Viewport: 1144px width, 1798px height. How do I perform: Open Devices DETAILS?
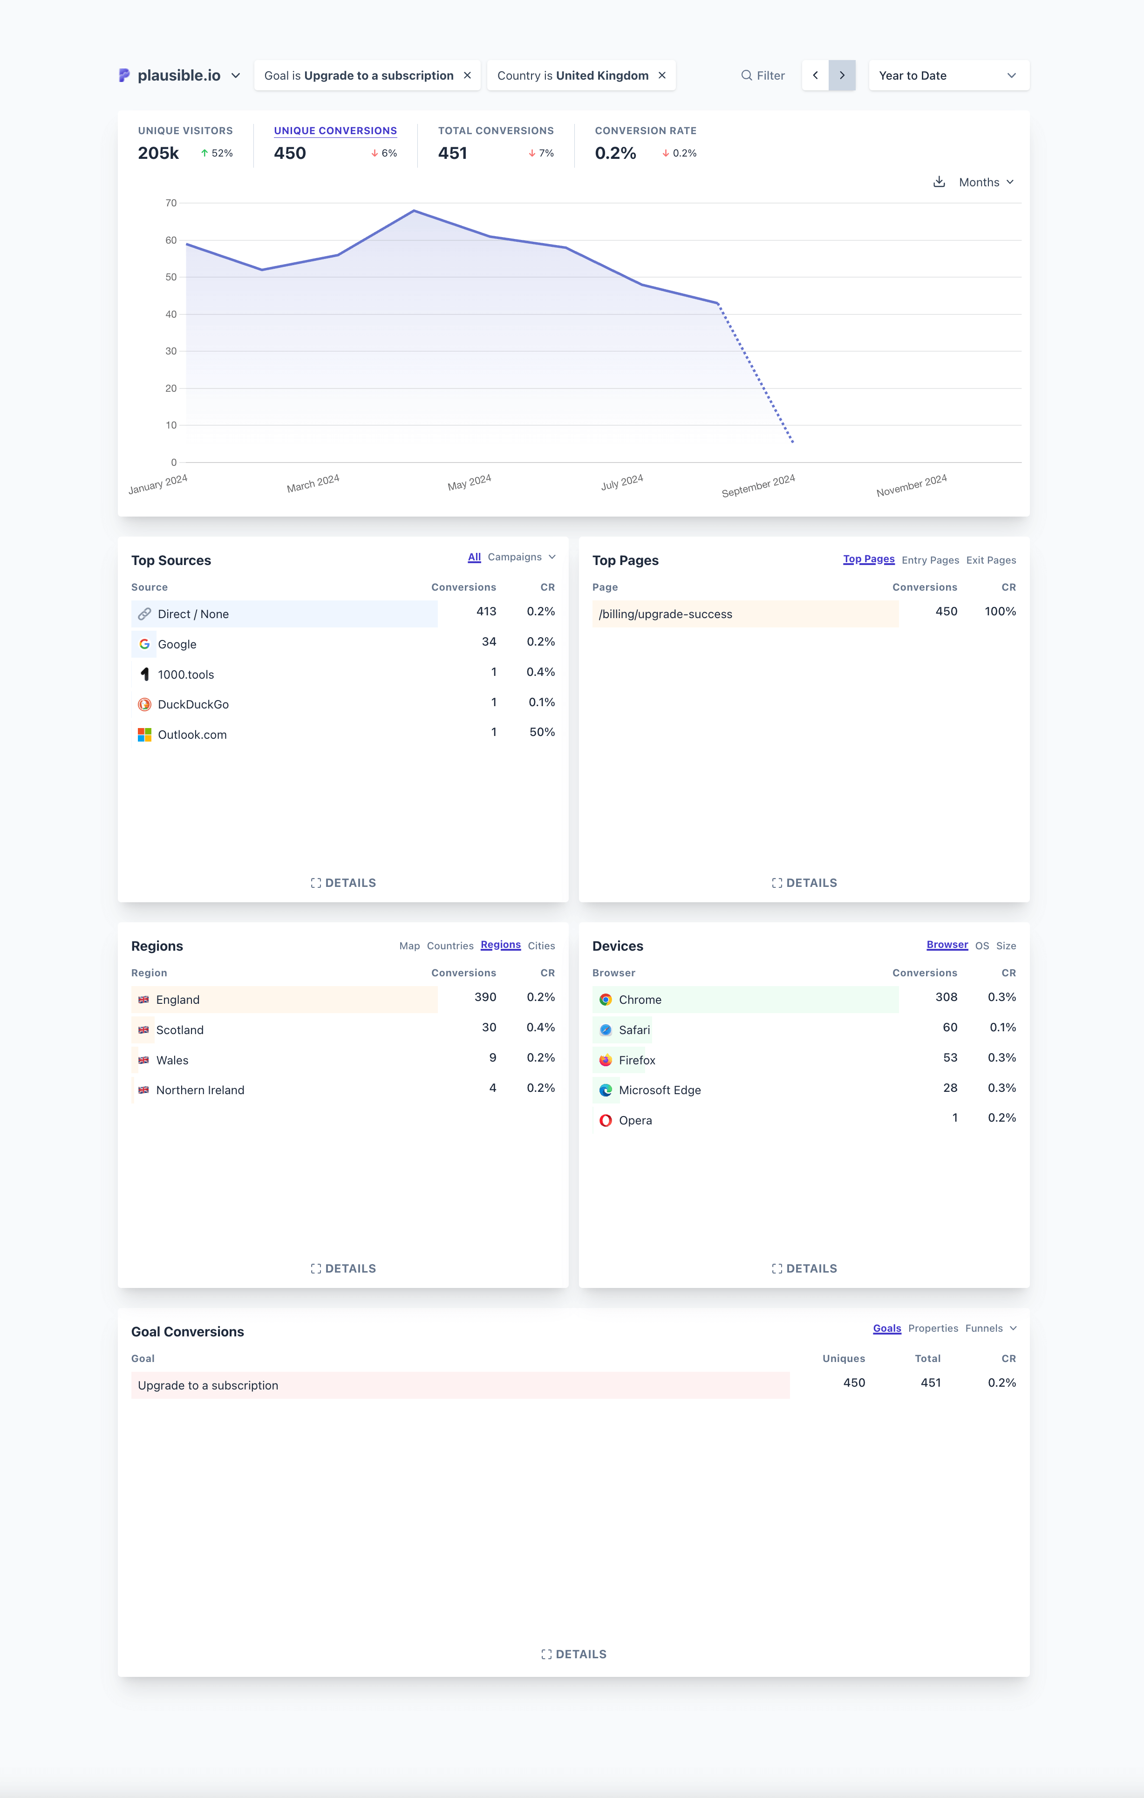click(x=804, y=1268)
